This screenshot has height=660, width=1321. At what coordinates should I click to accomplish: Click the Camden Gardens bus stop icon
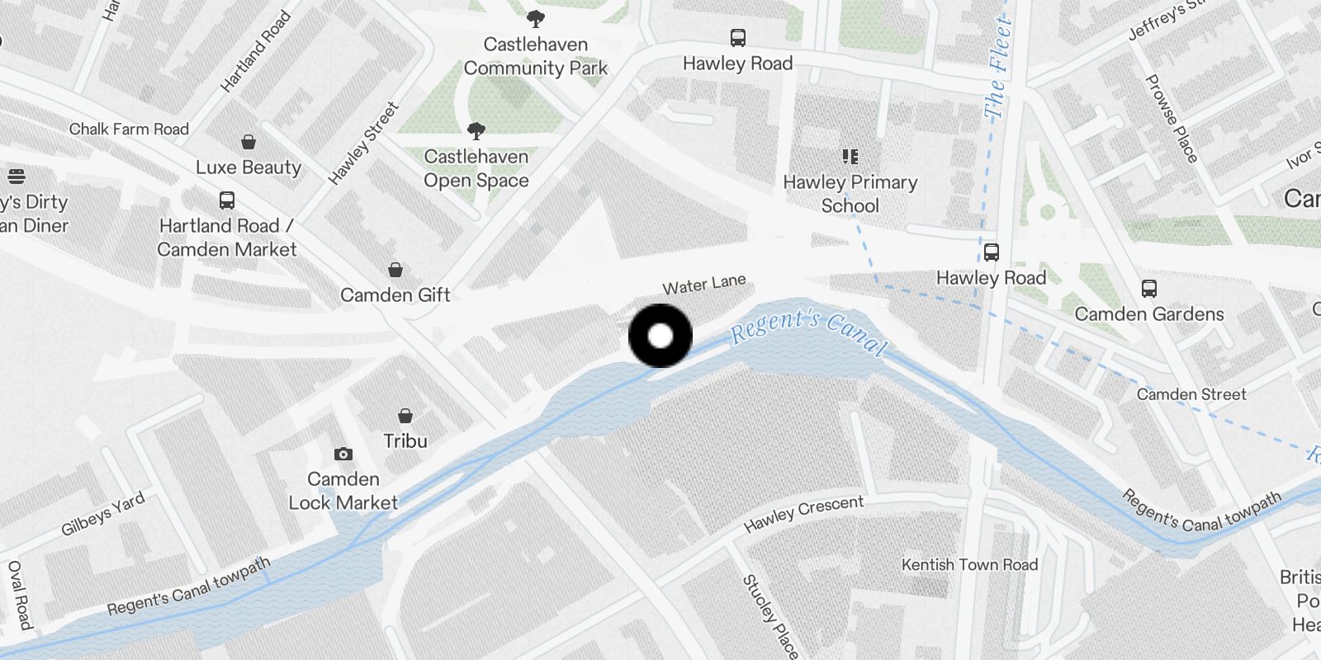pyautogui.click(x=1149, y=289)
